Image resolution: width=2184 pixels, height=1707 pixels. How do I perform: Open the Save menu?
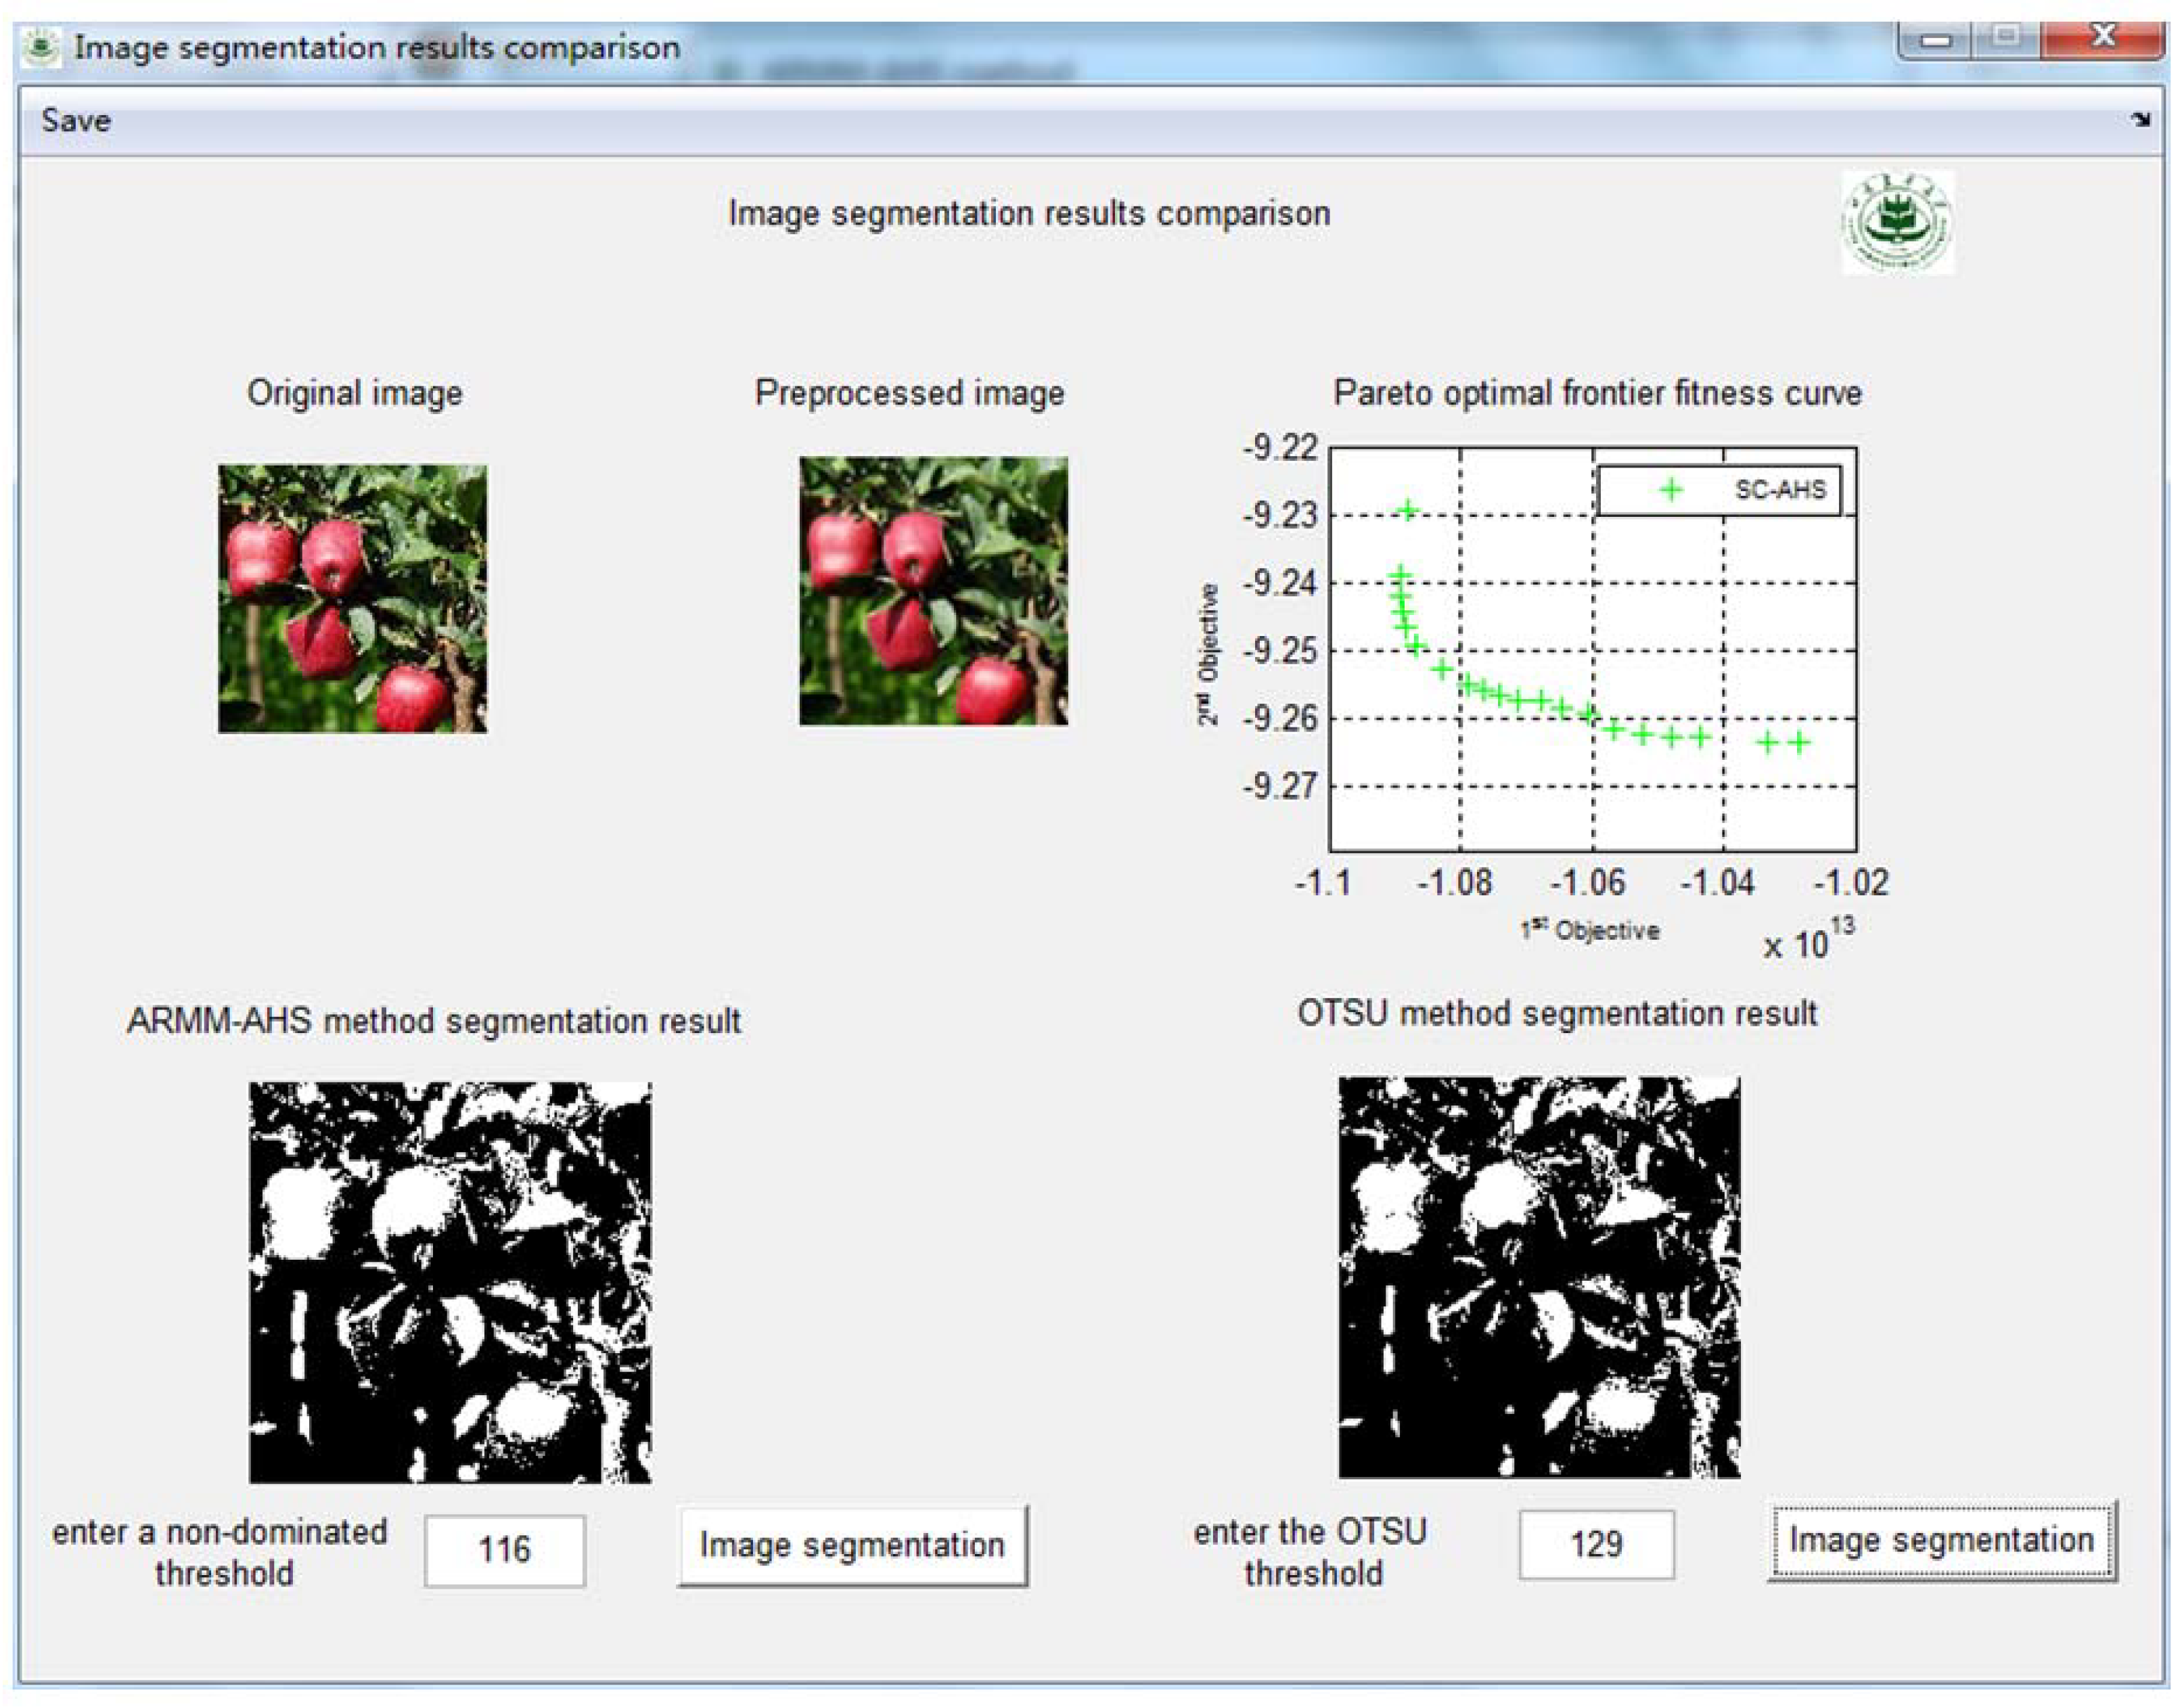[76, 121]
